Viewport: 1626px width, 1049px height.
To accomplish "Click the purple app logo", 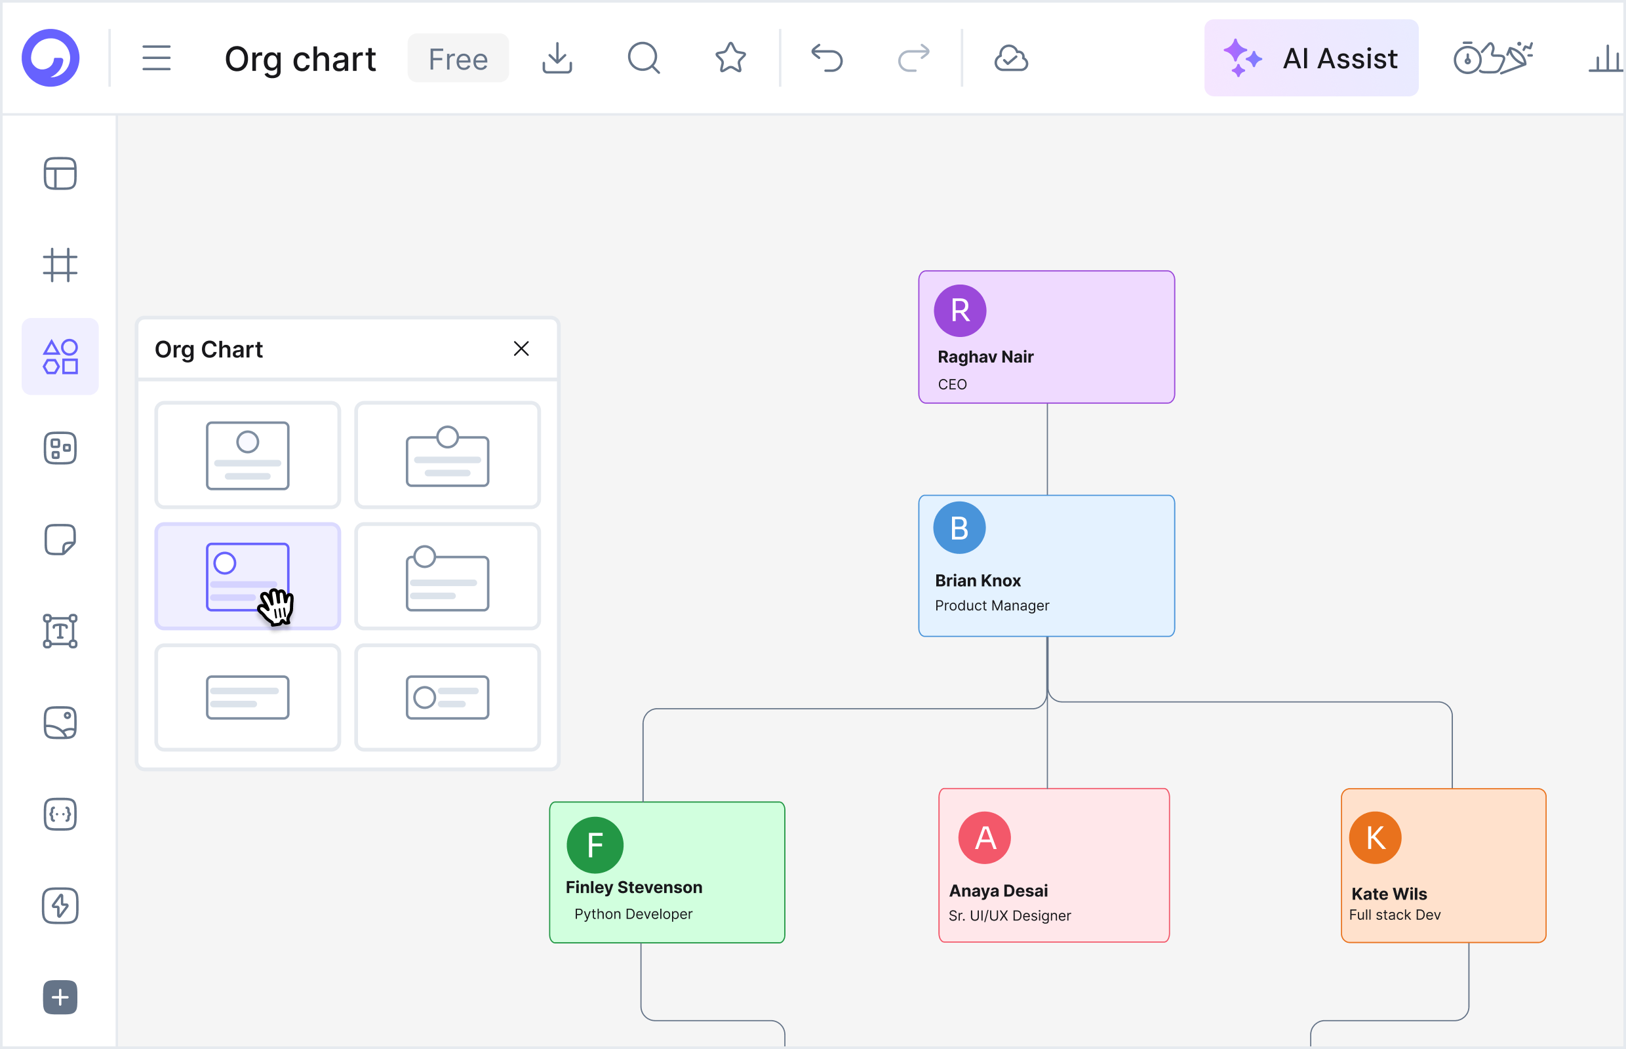I will pos(50,58).
